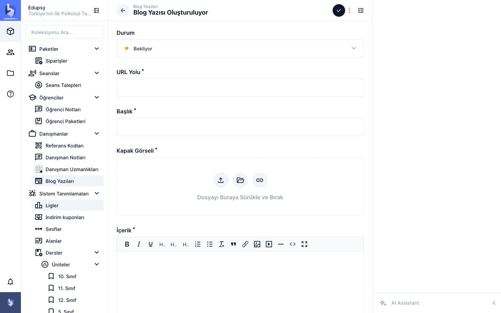Insert a horizontal rule
The image size is (501, 313).
[281, 244]
